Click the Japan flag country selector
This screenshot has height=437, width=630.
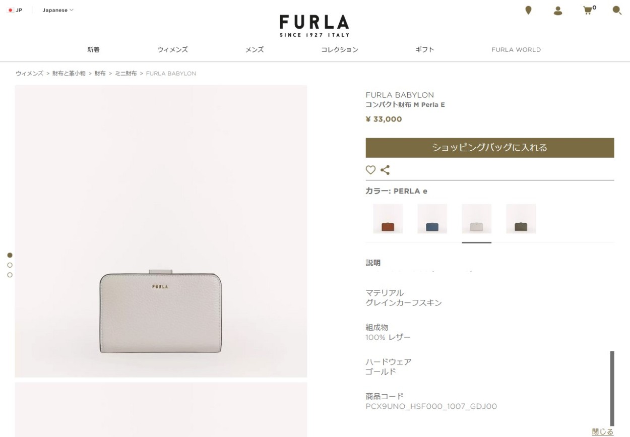(x=15, y=10)
